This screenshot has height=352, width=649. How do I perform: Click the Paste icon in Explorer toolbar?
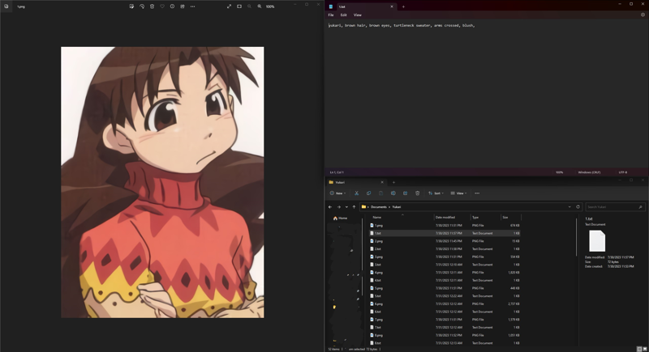tap(380, 193)
